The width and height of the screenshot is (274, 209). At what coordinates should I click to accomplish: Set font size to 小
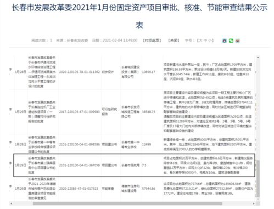(x=210, y=41)
